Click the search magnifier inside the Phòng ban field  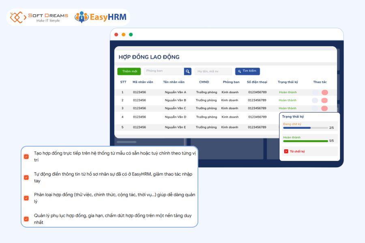(187, 71)
